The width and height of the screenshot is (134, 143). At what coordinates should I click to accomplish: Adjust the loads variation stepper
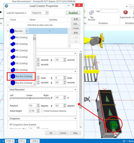[65, 78]
